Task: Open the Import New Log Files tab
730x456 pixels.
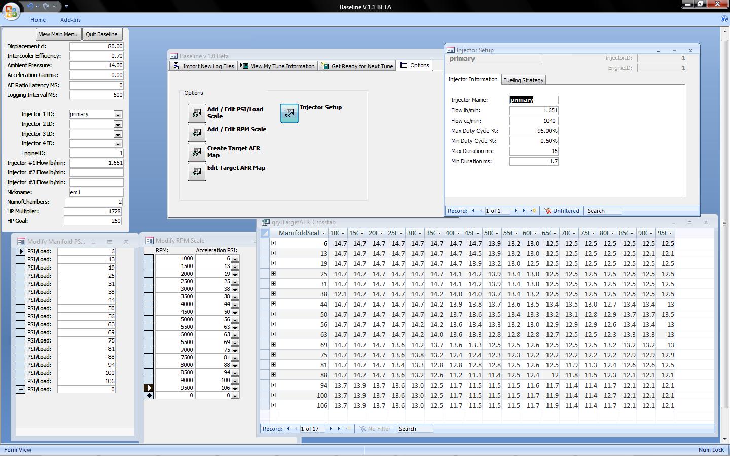Action: click(203, 66)
